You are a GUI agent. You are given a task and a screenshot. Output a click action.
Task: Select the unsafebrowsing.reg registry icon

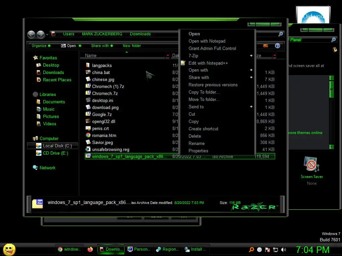(88, 149)
